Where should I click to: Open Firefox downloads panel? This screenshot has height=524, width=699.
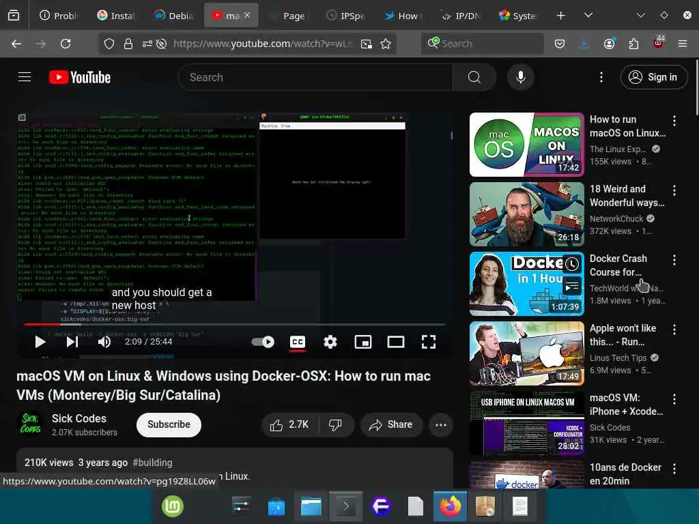[584, 44]
